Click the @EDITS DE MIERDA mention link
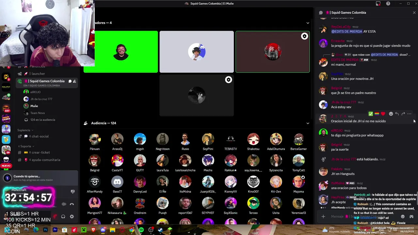 click(x=347, y=32)
